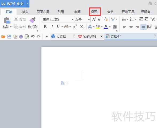Open the font name dropdown 宋体 (正文)

click(x=58, y=20)
